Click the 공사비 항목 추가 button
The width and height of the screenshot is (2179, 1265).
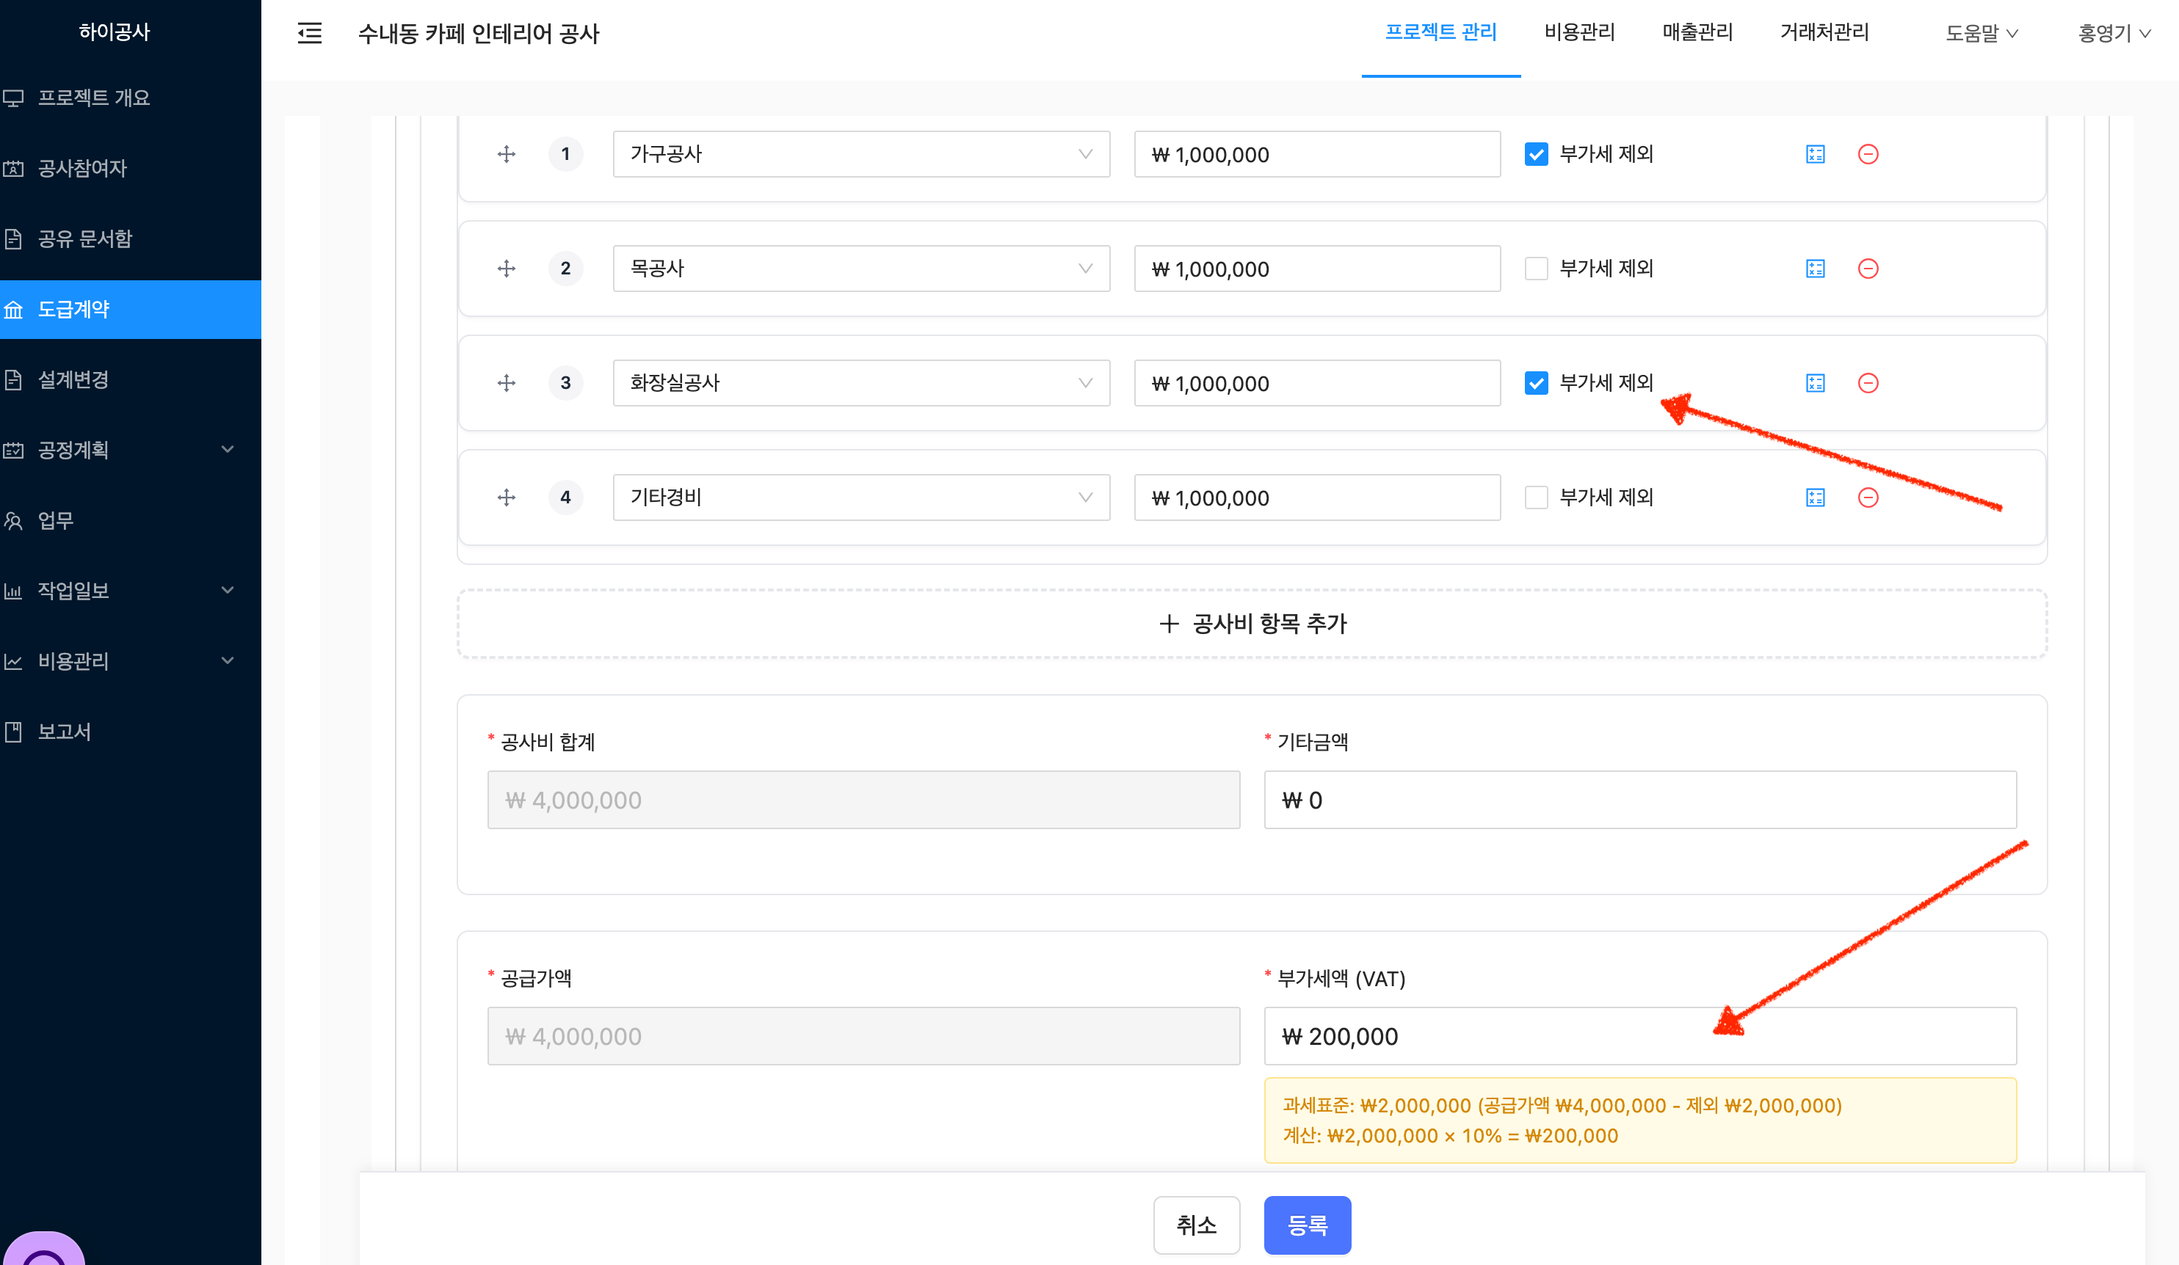click(1251, 624)
